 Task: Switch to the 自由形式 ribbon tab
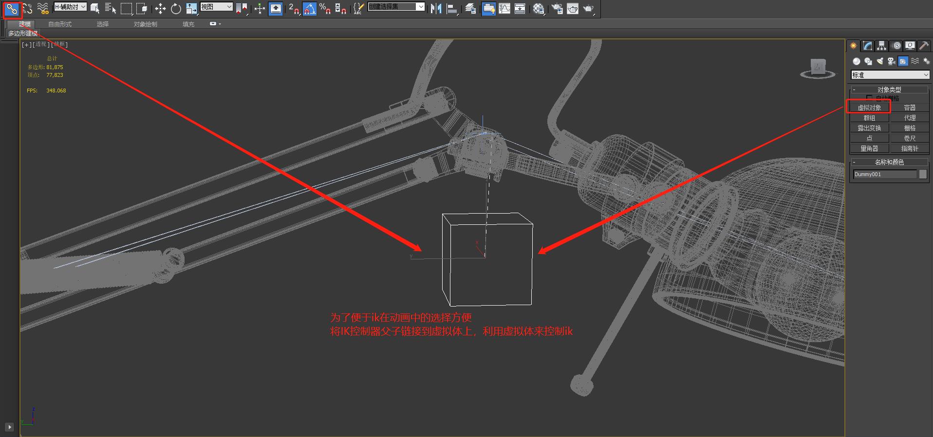coord(60,24)
